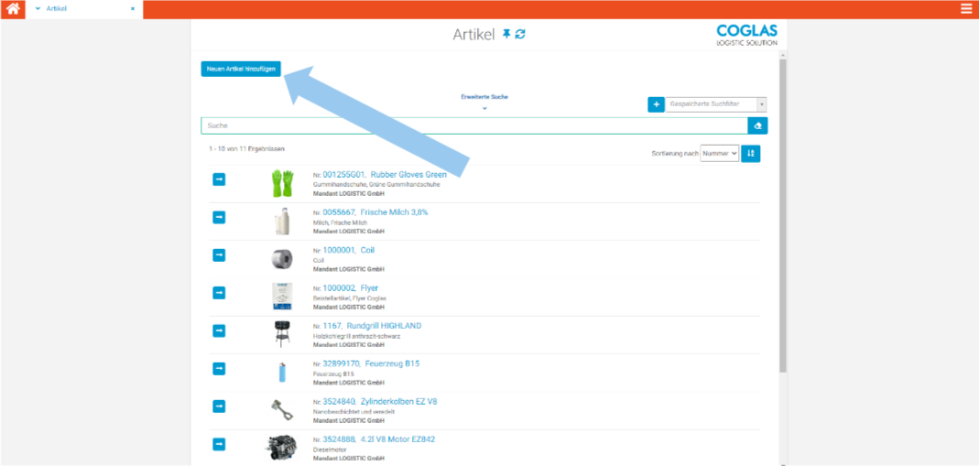Open the Sortierung nach Nummer dropdown
Screen dimensions: 979x466
click(719, 154)
